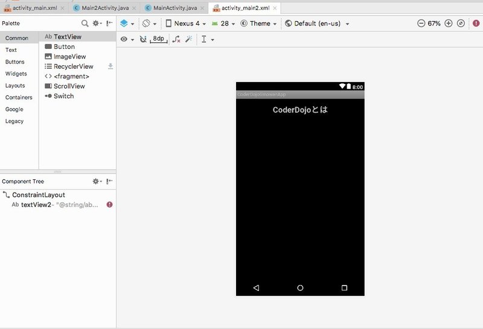The height and width of the screenshot is (329, 483).
Task: Show warnings and errors icon in toolbar
Action: click(x=476, y=23)
